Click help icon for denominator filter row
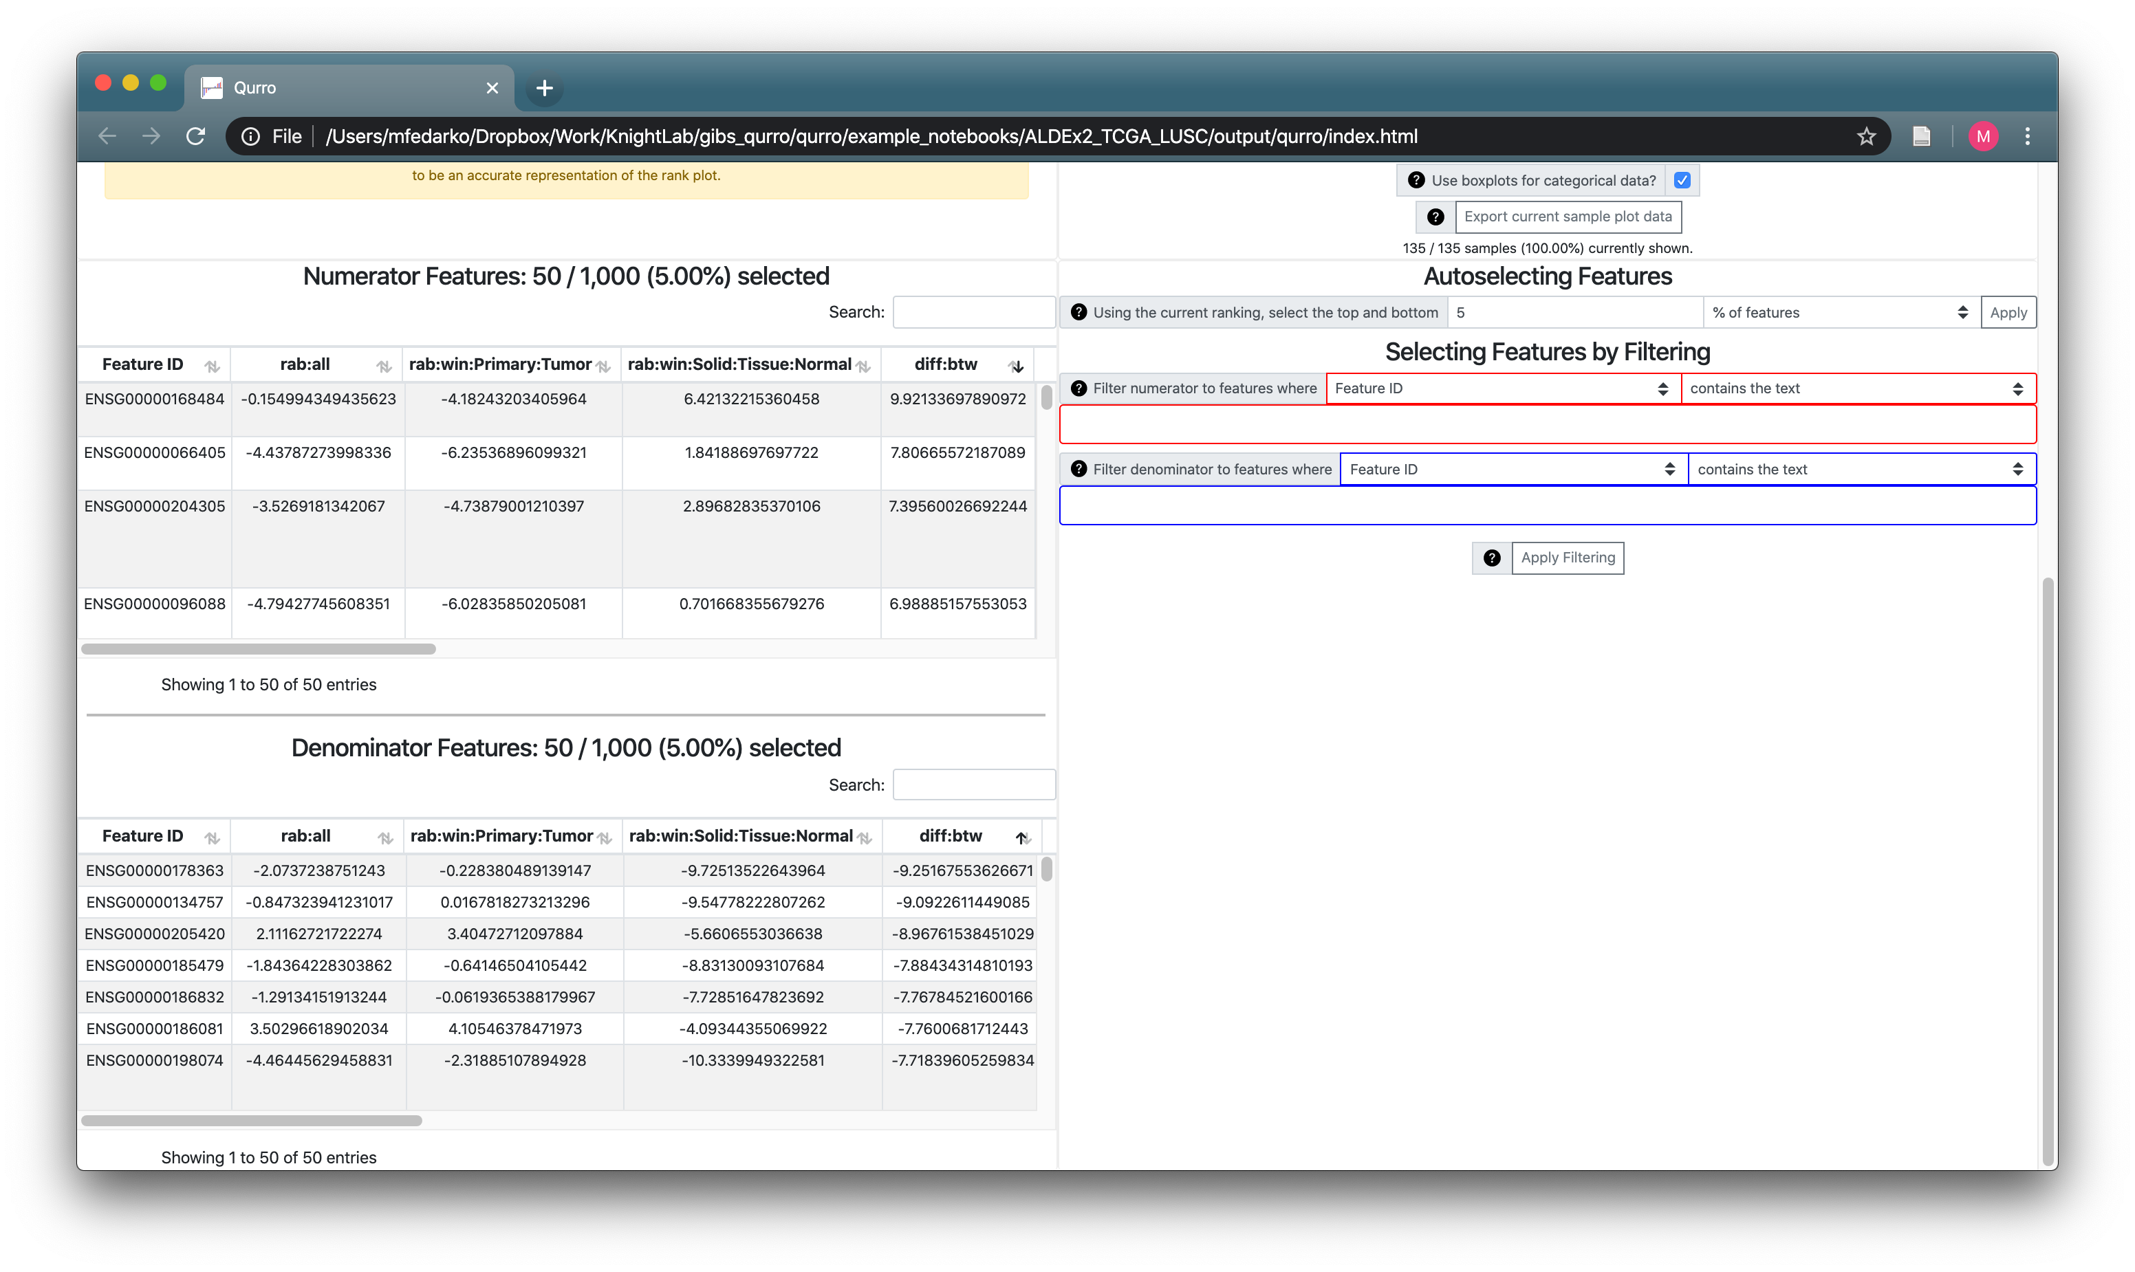This screenshot has width=2135, height=1272. pyautogui.click(x=1079, y=469)
